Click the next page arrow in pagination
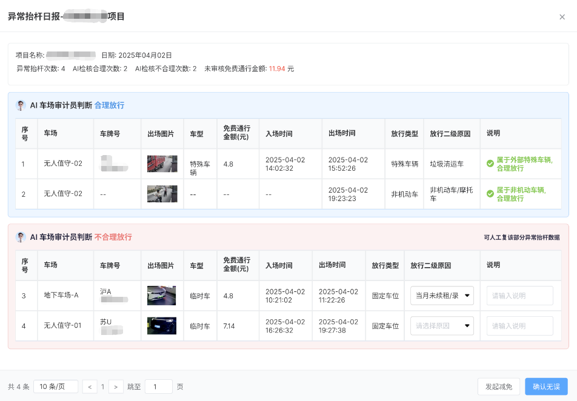Viewport: 577px width, 401px height. tap(115, 386)
